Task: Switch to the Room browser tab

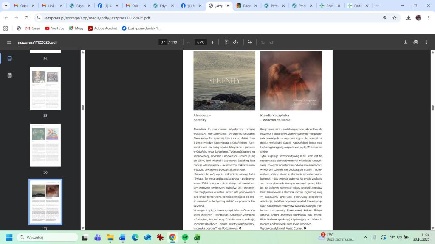Action: pyautogui.click(x=245, y=6)
